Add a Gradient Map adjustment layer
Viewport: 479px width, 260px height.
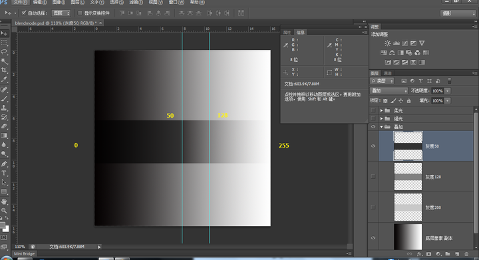[x=422, y=63]
